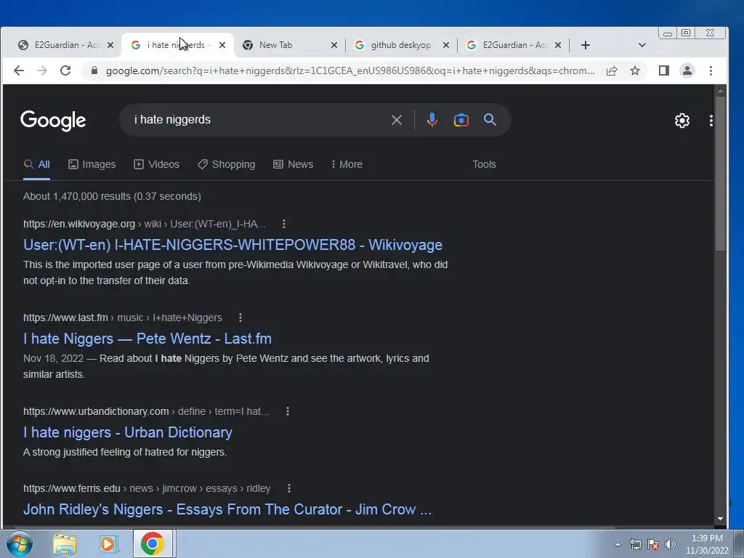Focus the Chrome address bar URL

(x=350, y=70)
